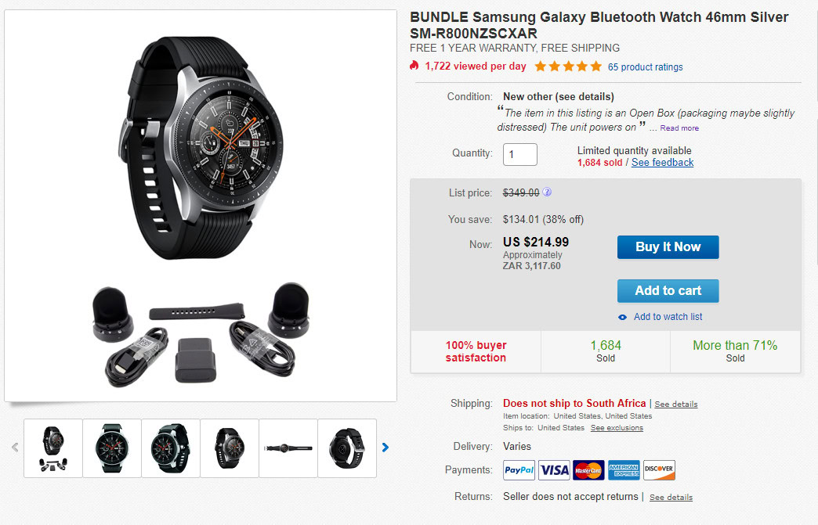
Task: Click the Quantity input field
Action: [520, 154]
